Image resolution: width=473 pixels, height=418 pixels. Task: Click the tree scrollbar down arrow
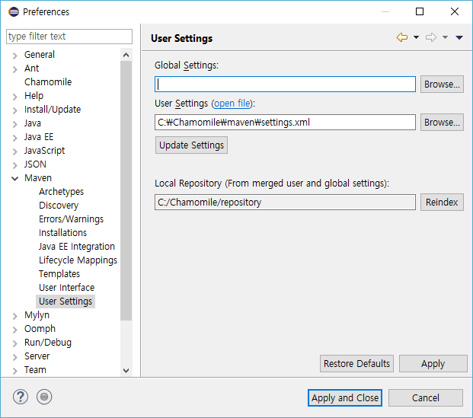pyautogui.click(x=126, y=371)
